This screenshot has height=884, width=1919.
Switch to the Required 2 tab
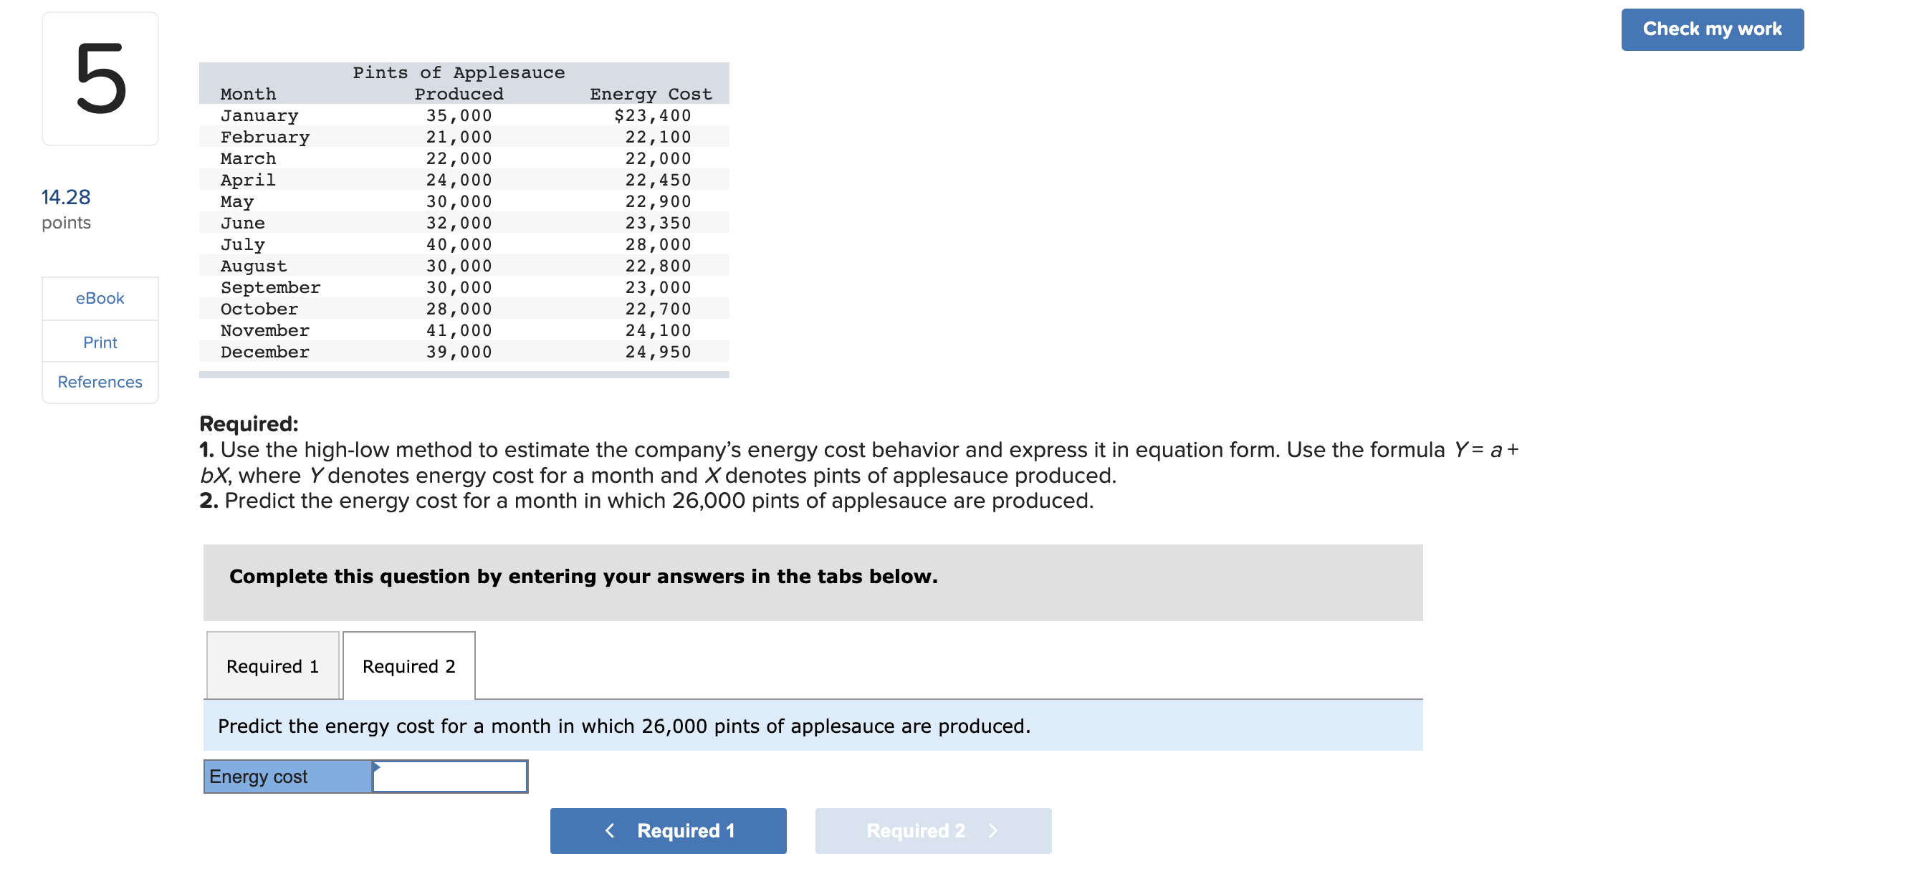[408, 665]
